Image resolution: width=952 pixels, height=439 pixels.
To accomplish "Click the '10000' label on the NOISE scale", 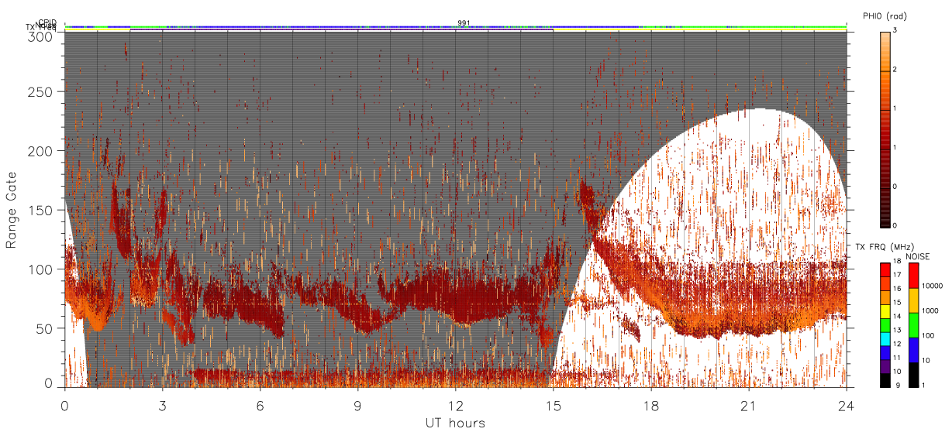I will coord(932,286).
